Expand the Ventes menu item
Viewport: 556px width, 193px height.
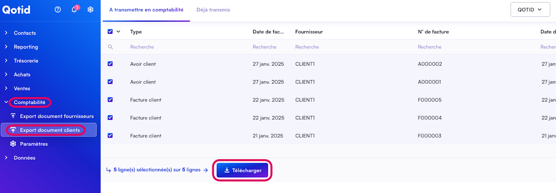[22, 88]
